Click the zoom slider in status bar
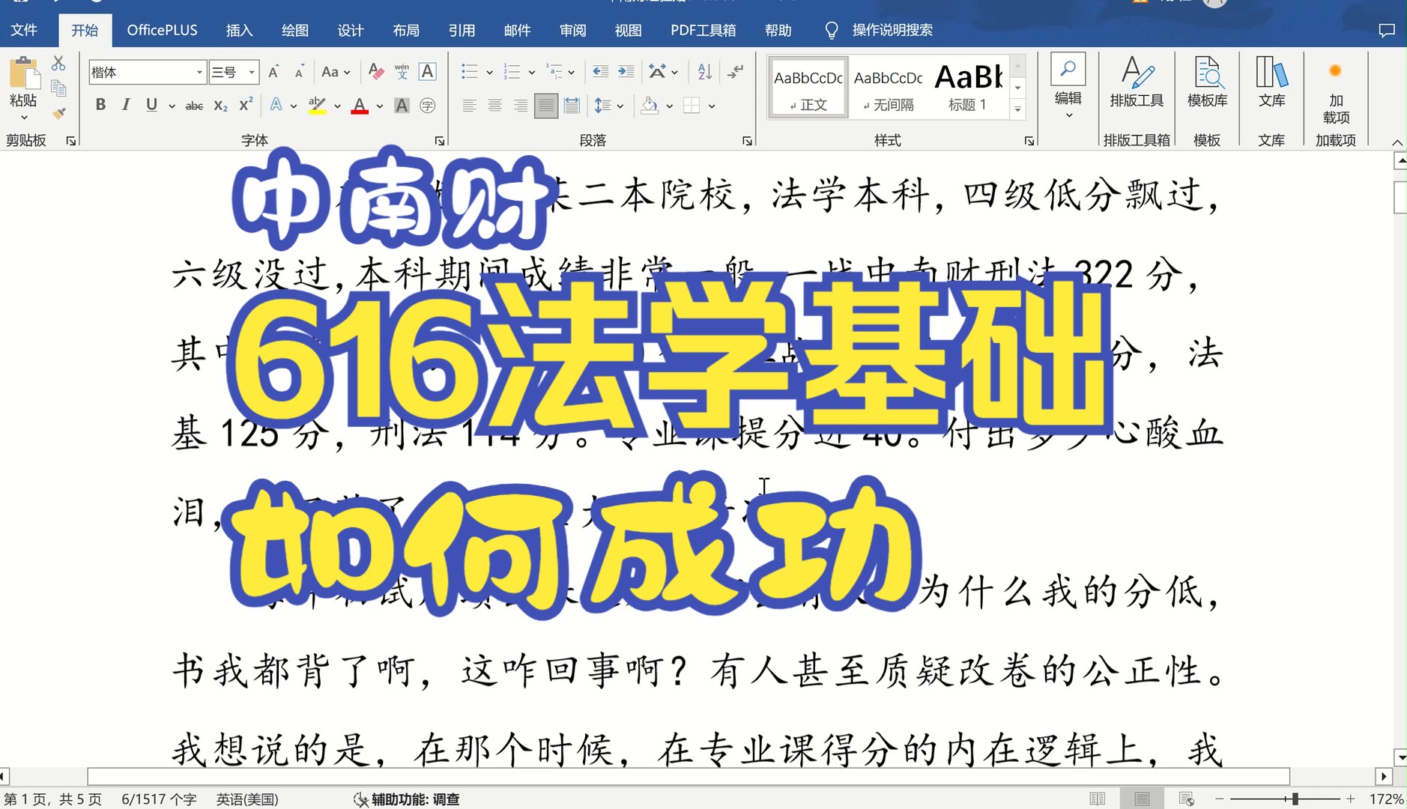This screenshot has height=809, width=1407. 1284,799
